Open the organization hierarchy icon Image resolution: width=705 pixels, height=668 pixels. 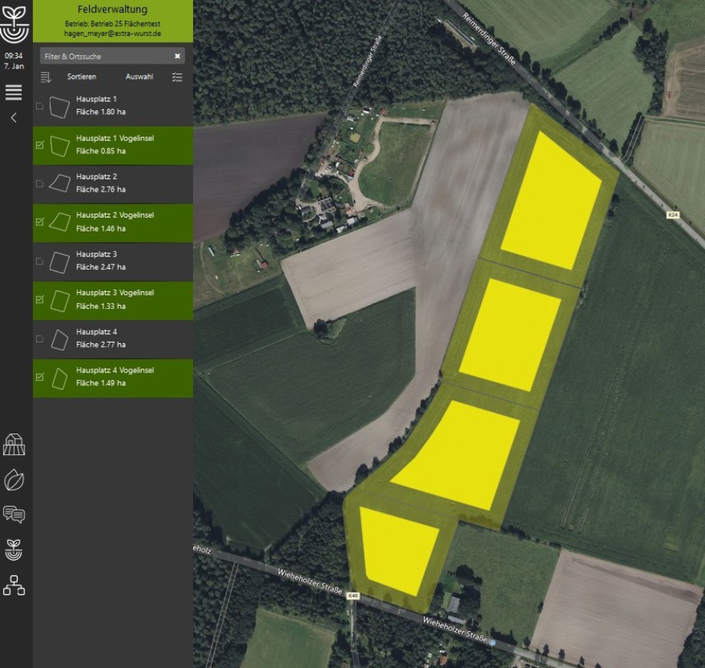[14, 585]
